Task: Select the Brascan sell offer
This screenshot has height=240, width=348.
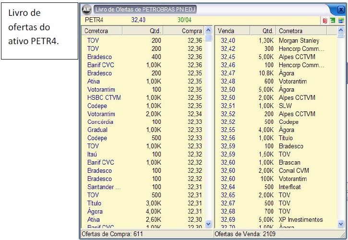Action: click(x=276, y=163)
